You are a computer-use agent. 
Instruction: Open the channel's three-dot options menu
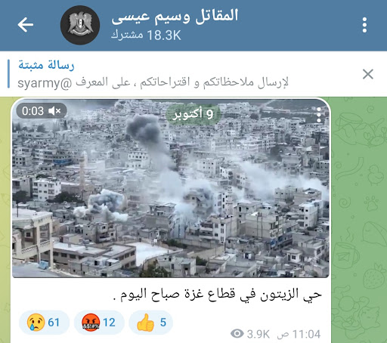tap(364, 25)
